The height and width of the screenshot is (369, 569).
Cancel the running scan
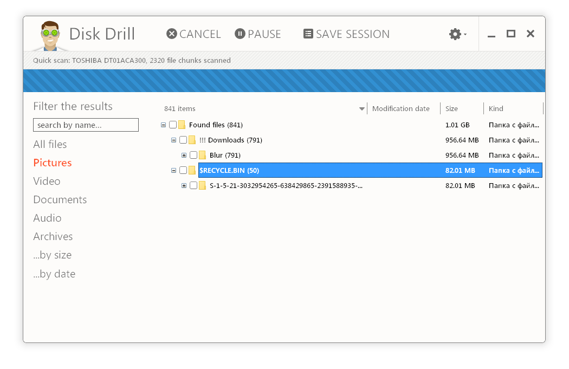click(x=193, y=34)
